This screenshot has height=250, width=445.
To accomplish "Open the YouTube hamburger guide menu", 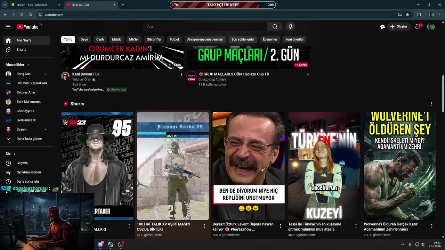I will [8, 27].
